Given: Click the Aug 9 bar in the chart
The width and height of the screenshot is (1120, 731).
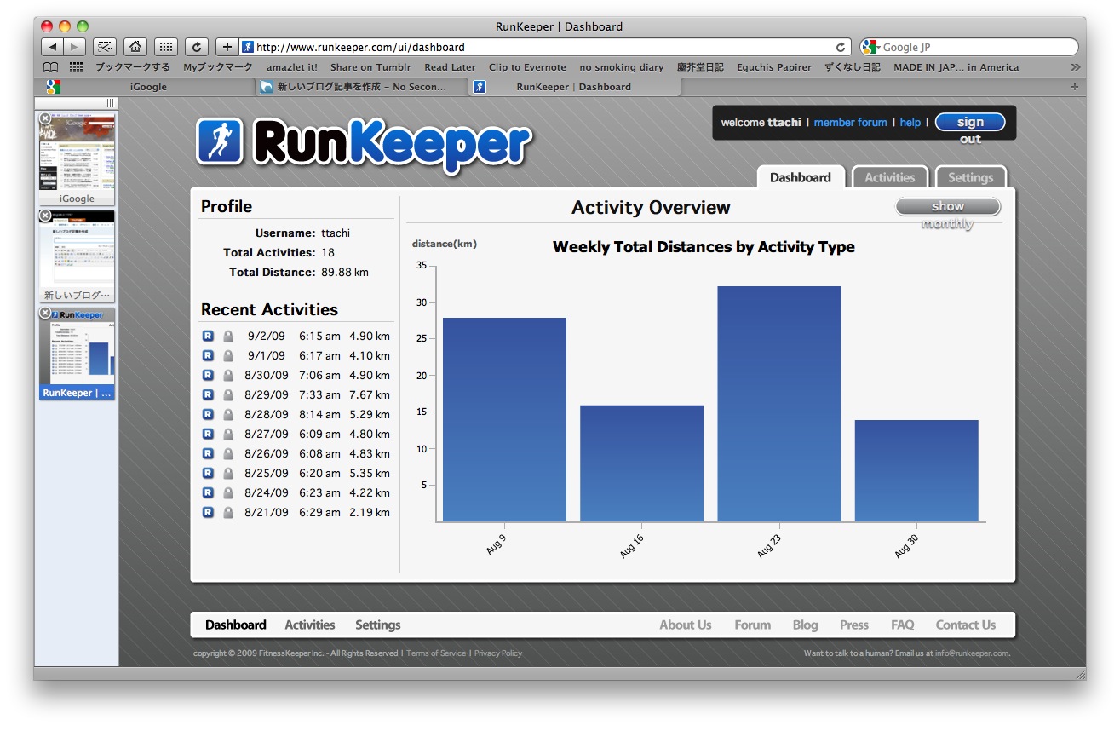Looking at the screenshot, I should click(504, 420).
